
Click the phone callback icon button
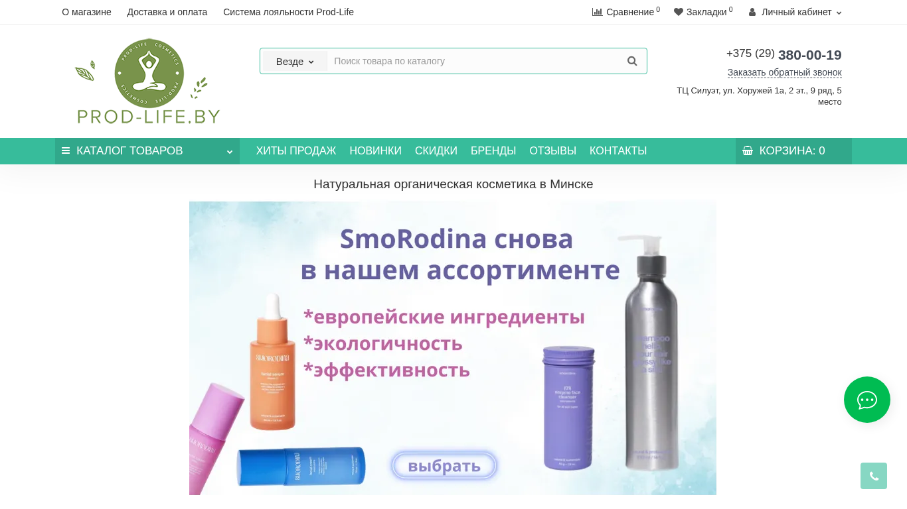click(x=874, y=476)
